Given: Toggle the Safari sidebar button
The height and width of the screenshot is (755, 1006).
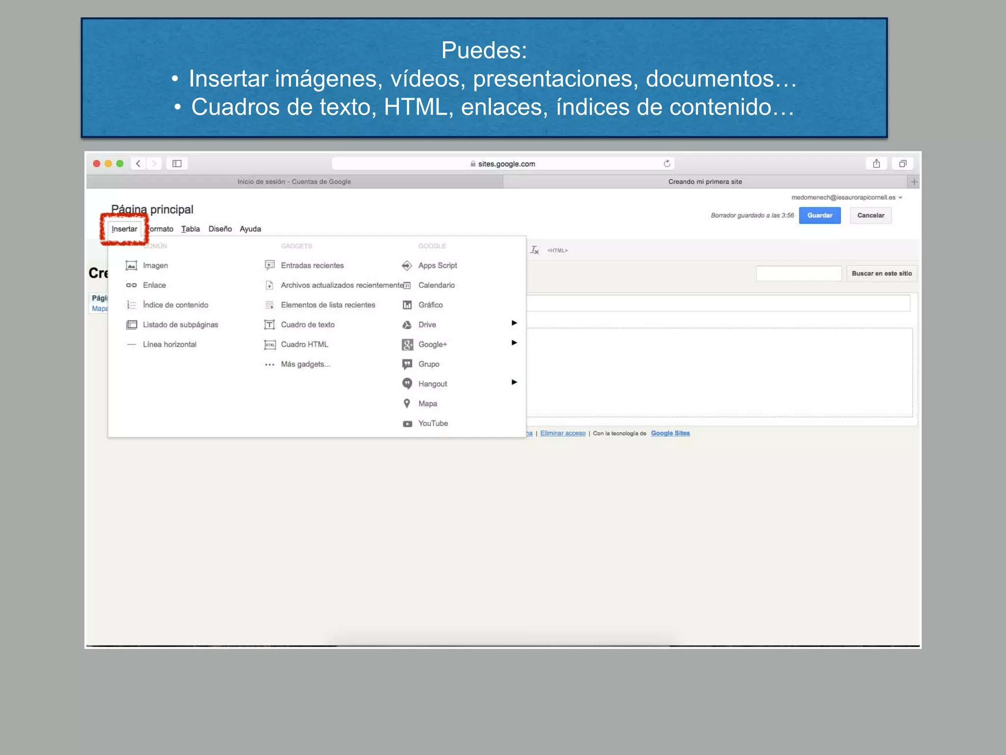Looking at the screenshot, I should tap(177, 164).
